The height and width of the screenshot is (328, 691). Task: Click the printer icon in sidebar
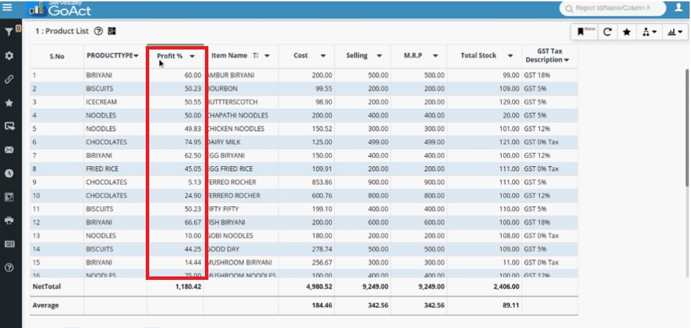(9, 221)
